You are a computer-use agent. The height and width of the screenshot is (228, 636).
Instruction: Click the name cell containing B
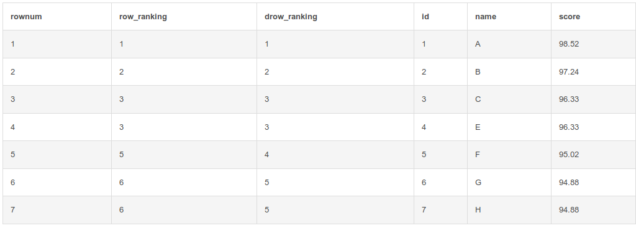(509, 72)
